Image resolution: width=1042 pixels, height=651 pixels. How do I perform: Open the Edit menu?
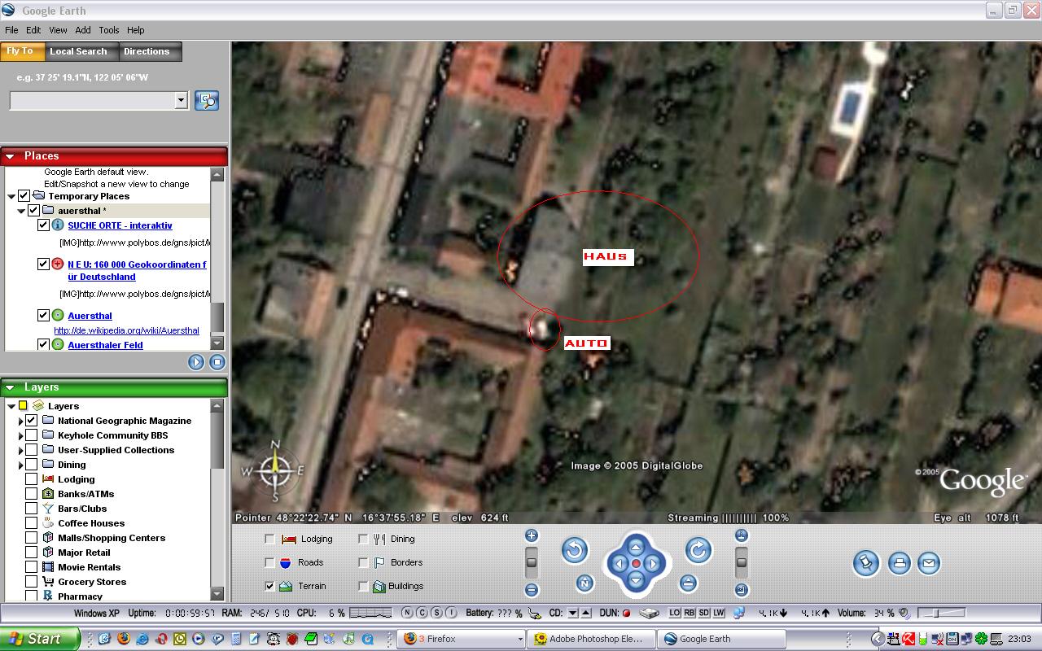click(x=33, y=30)
